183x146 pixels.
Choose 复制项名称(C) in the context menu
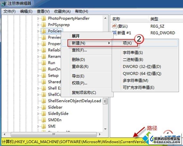click(x=87, y=93)
